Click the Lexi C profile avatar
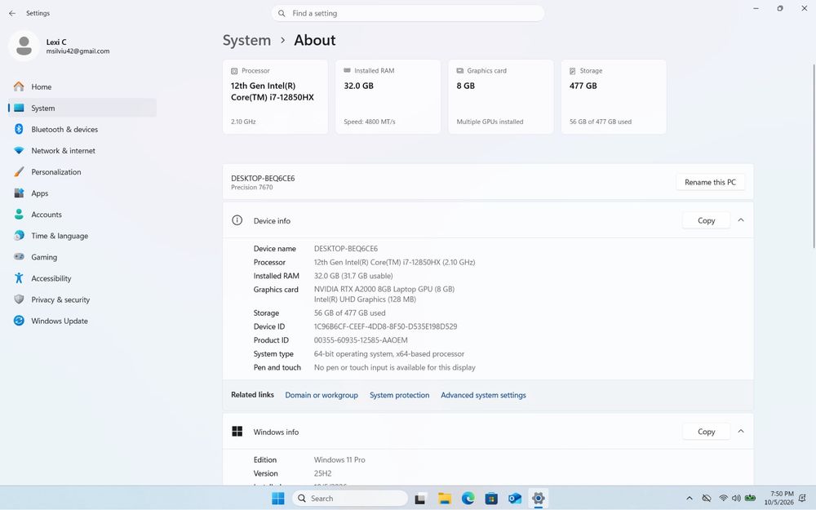This screenshot has height=510, width=816. coord(24,46)
